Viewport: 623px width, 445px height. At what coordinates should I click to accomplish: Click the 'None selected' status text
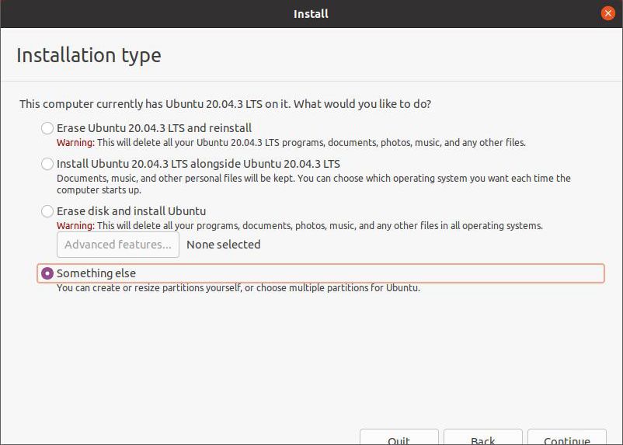[x=224, y=245]
